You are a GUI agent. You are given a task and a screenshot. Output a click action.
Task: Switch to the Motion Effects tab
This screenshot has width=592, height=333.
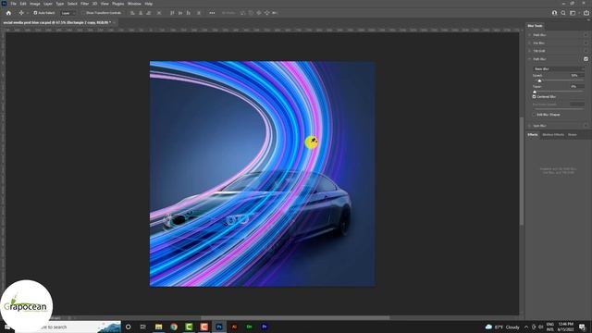click(553, 134)
